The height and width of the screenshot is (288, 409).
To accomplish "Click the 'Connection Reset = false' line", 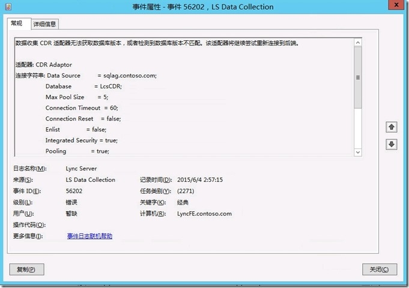I will (x=83, y=119).
